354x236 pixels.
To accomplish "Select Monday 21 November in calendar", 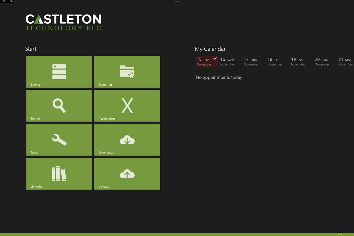I will [346, 61].
